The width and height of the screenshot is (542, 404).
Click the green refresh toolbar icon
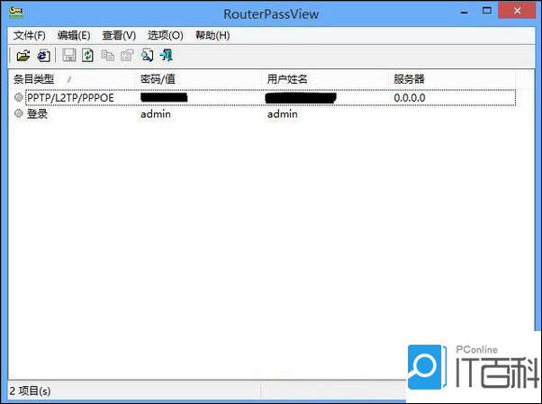click(x=88, y=55)
